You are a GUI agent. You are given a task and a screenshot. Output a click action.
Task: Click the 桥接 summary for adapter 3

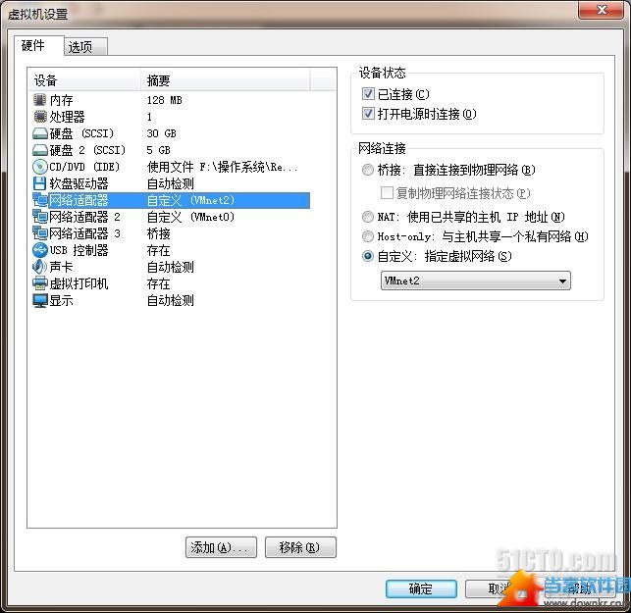click(159, 233)
